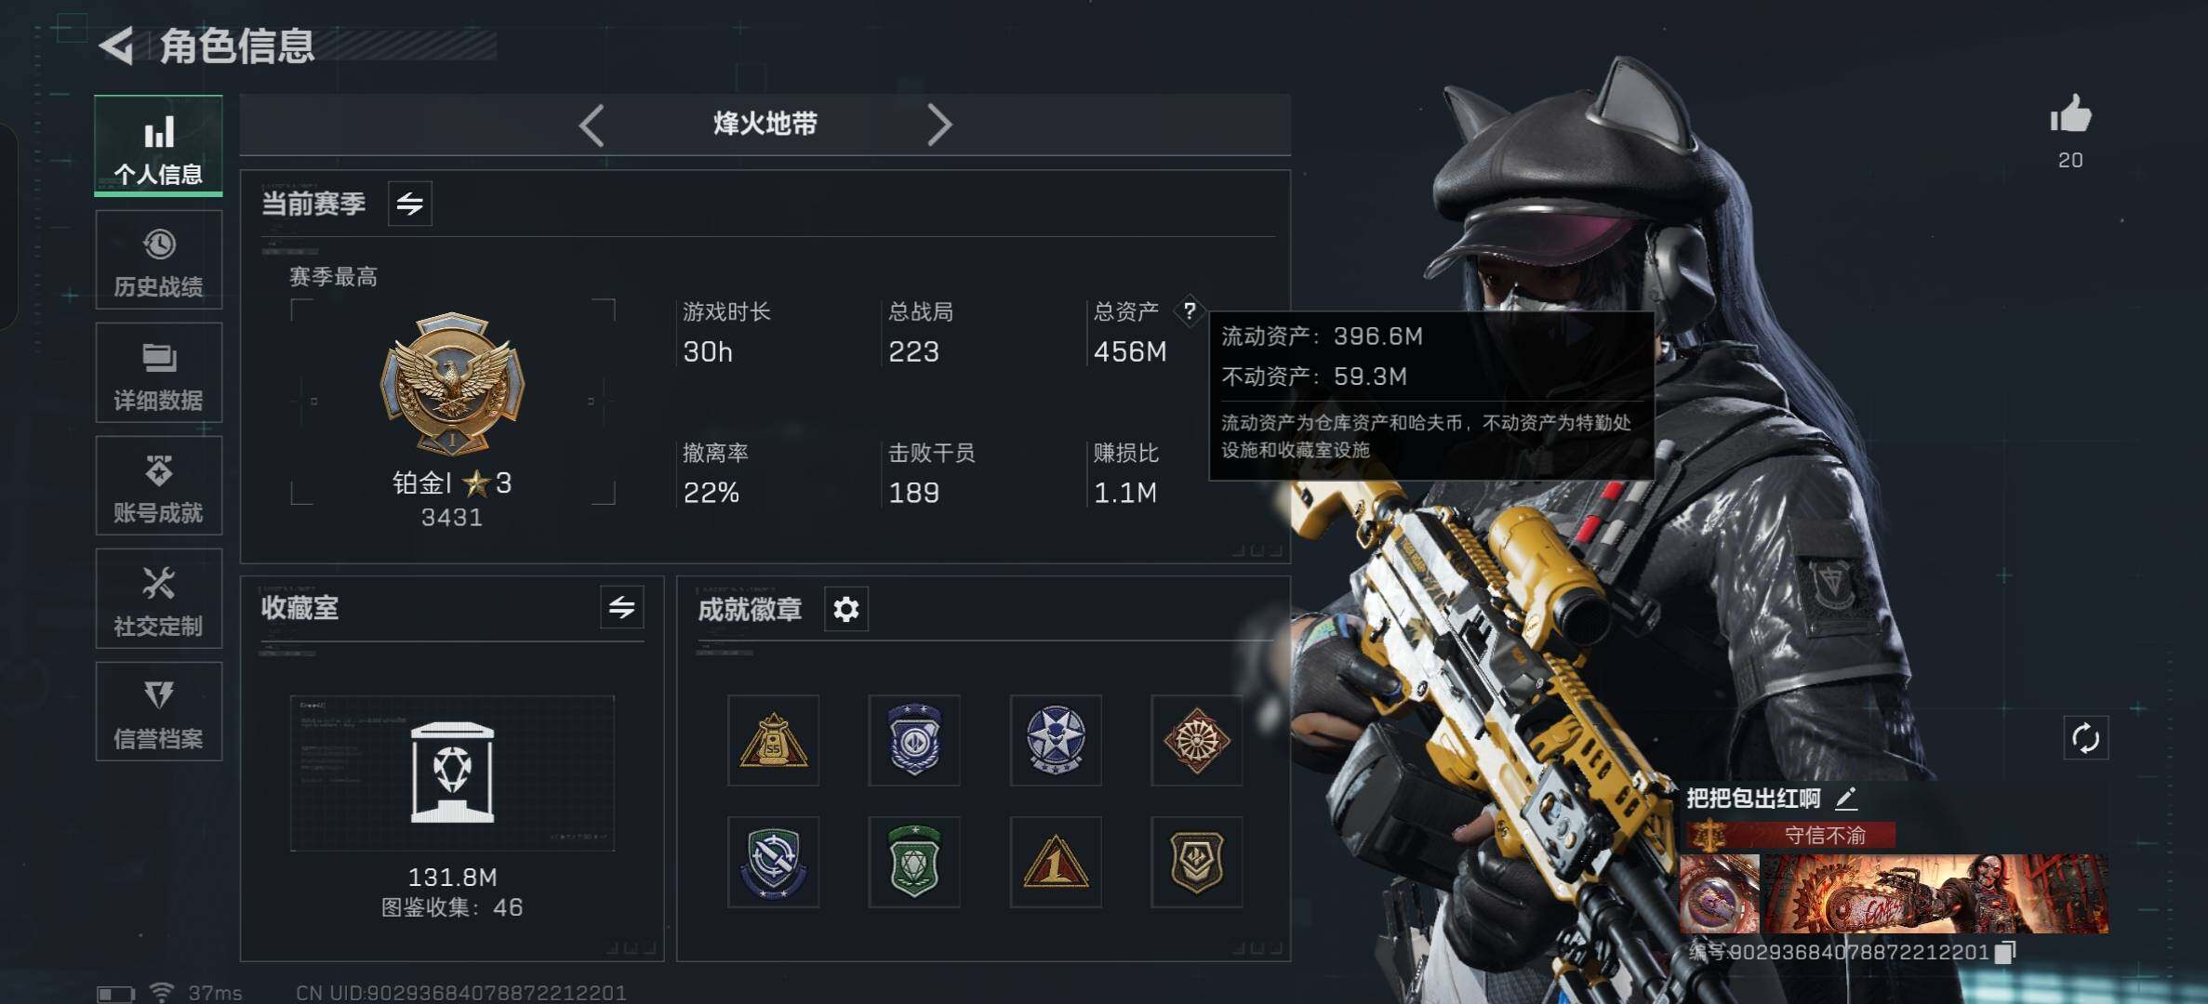Copy the player ID number
Viewport: 2208px width, 1004px height.
(2007, 952)
